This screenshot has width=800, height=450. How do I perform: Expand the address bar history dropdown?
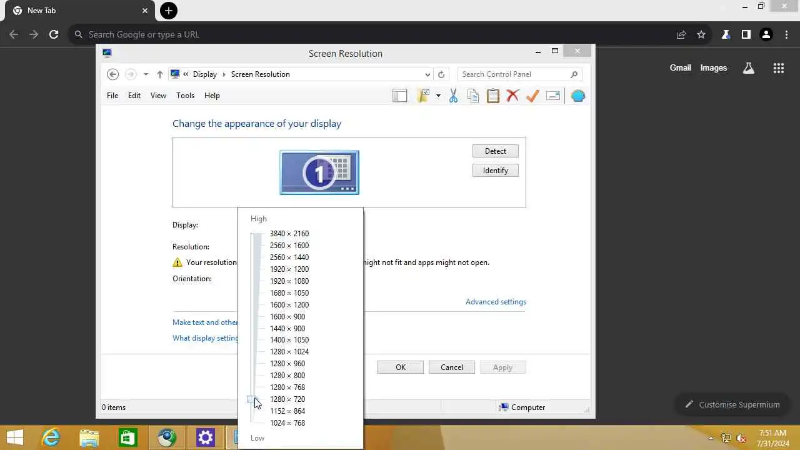427,74
